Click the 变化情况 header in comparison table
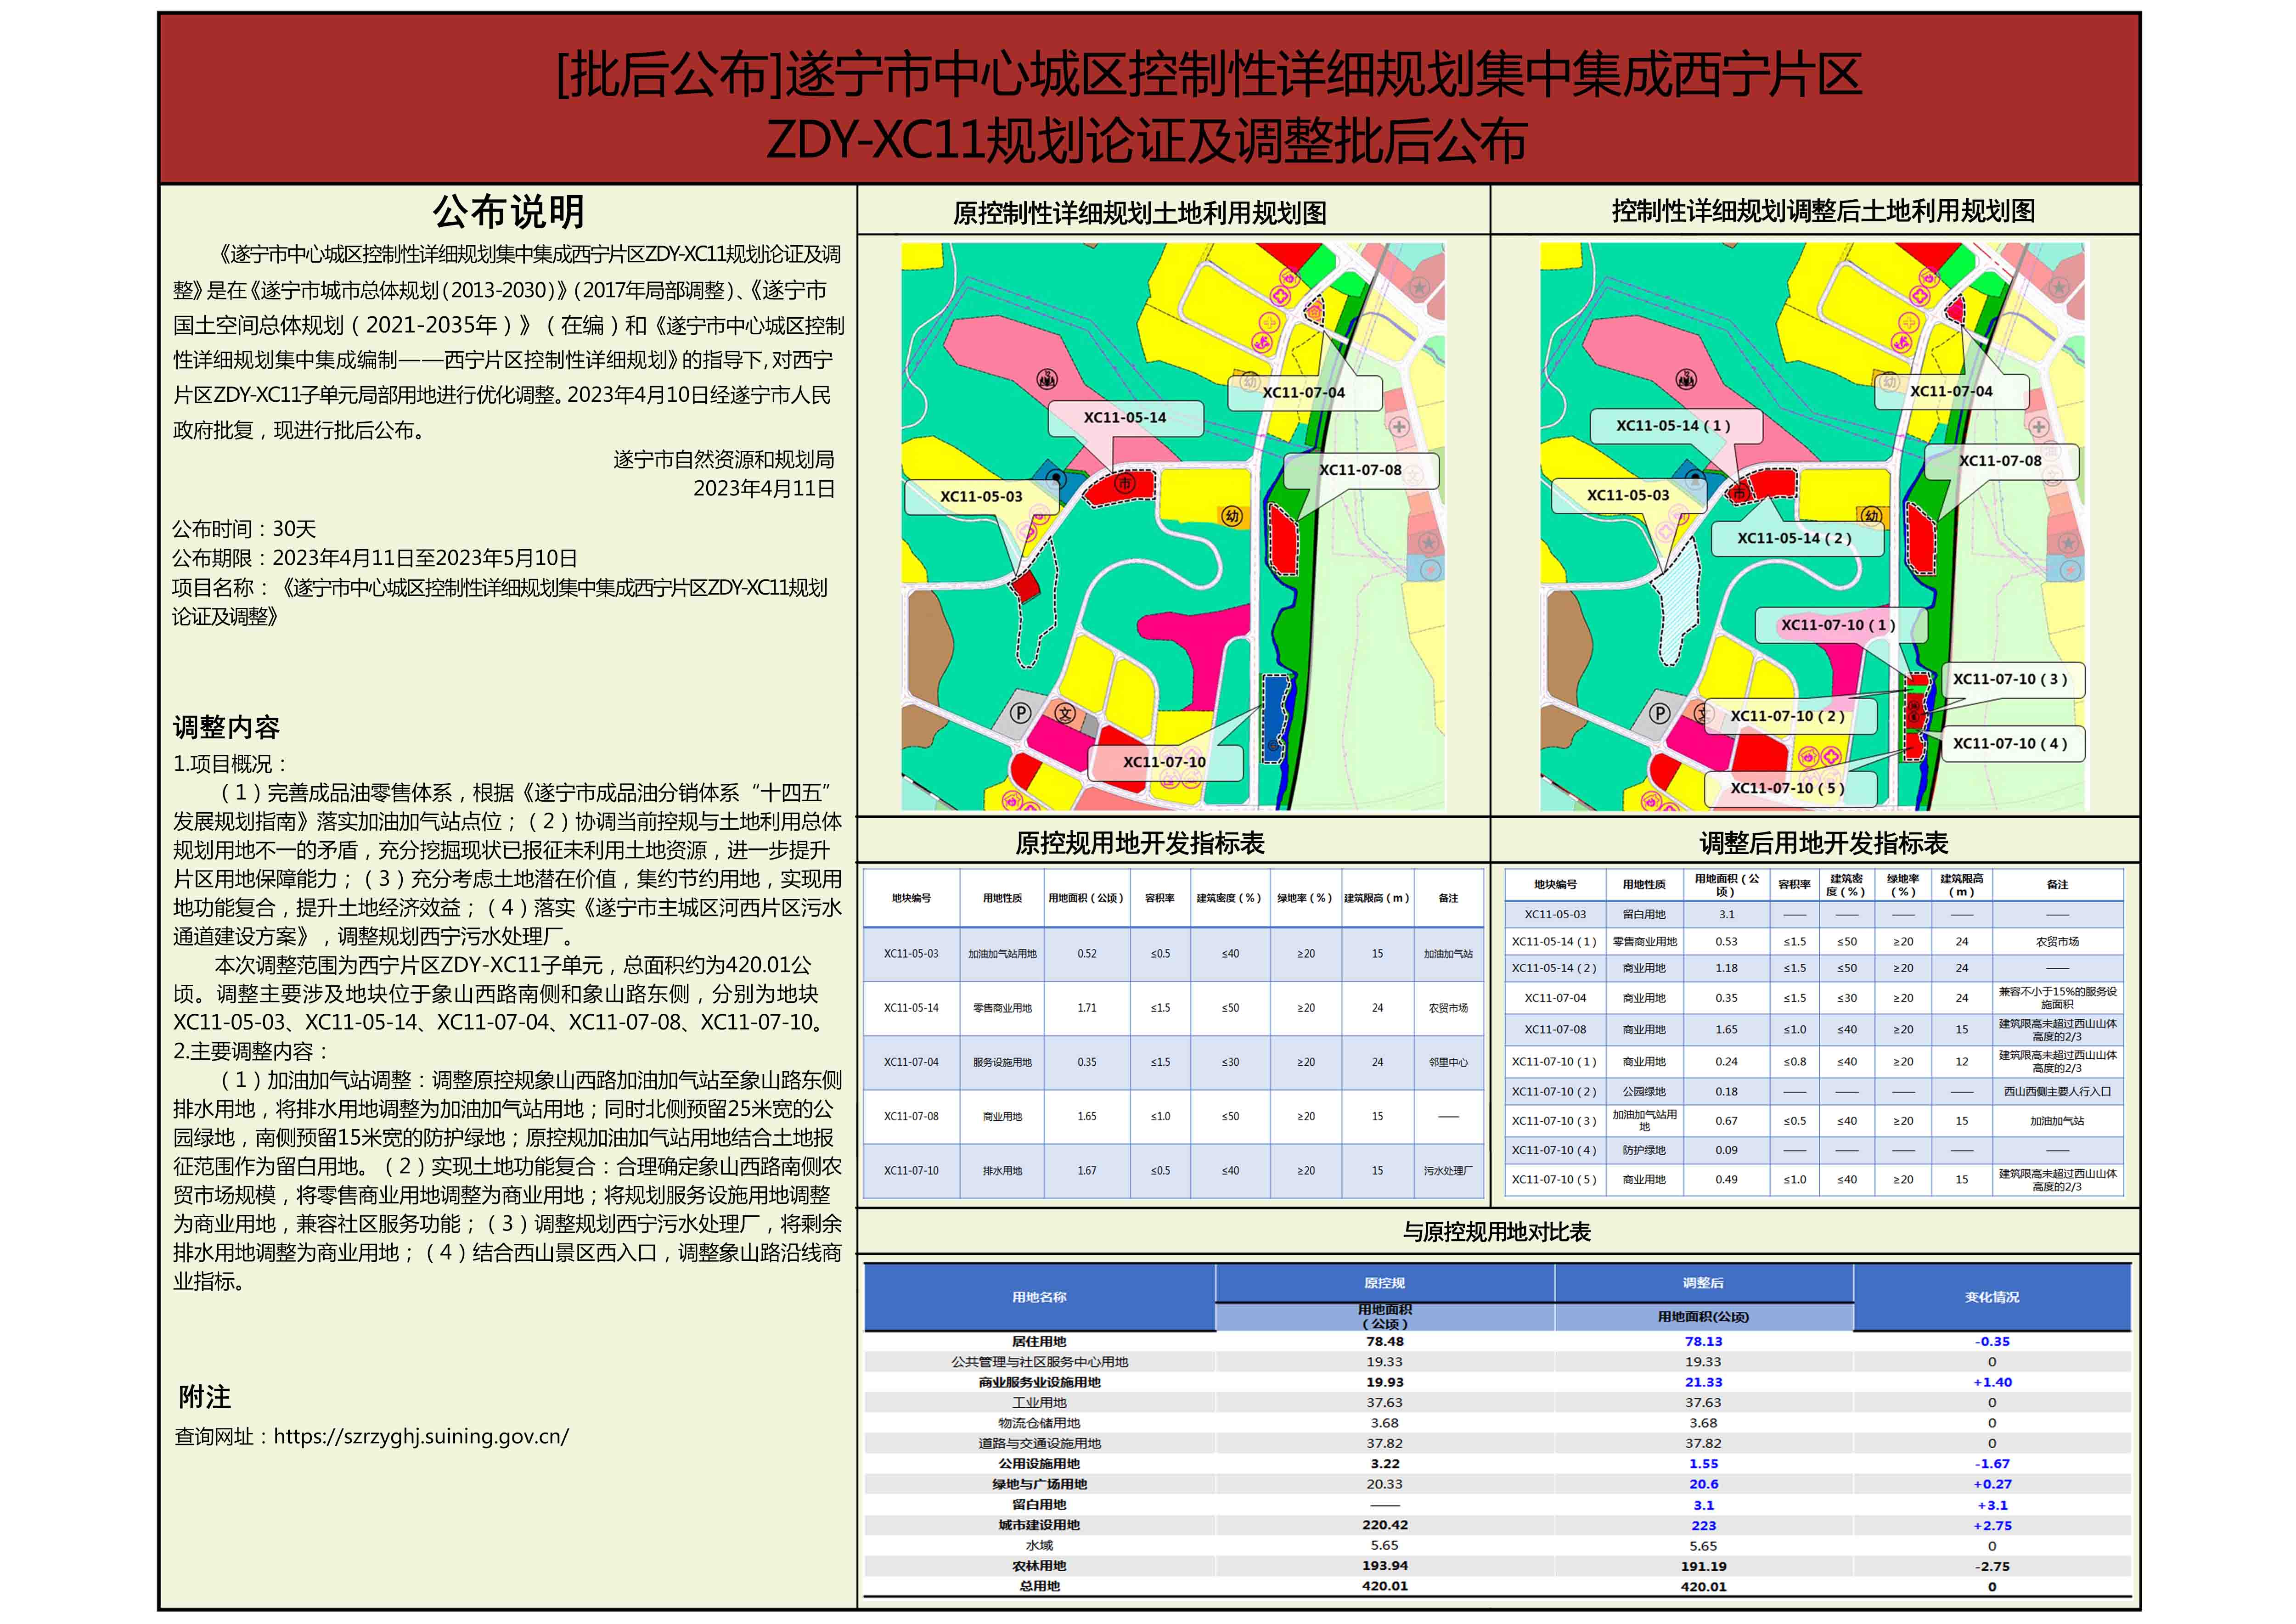 pyautogui.click(x=1991, y=1297)
